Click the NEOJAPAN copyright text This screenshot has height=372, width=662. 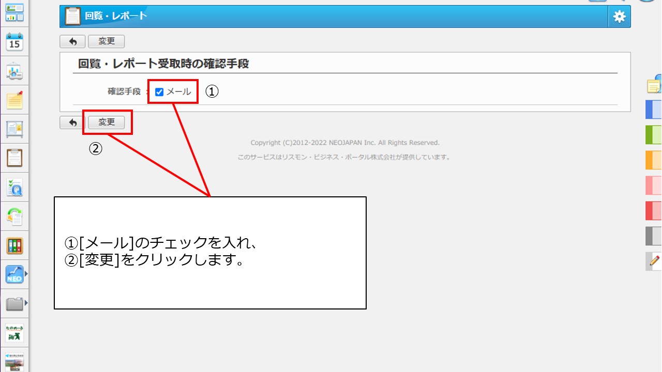[345, 143]
